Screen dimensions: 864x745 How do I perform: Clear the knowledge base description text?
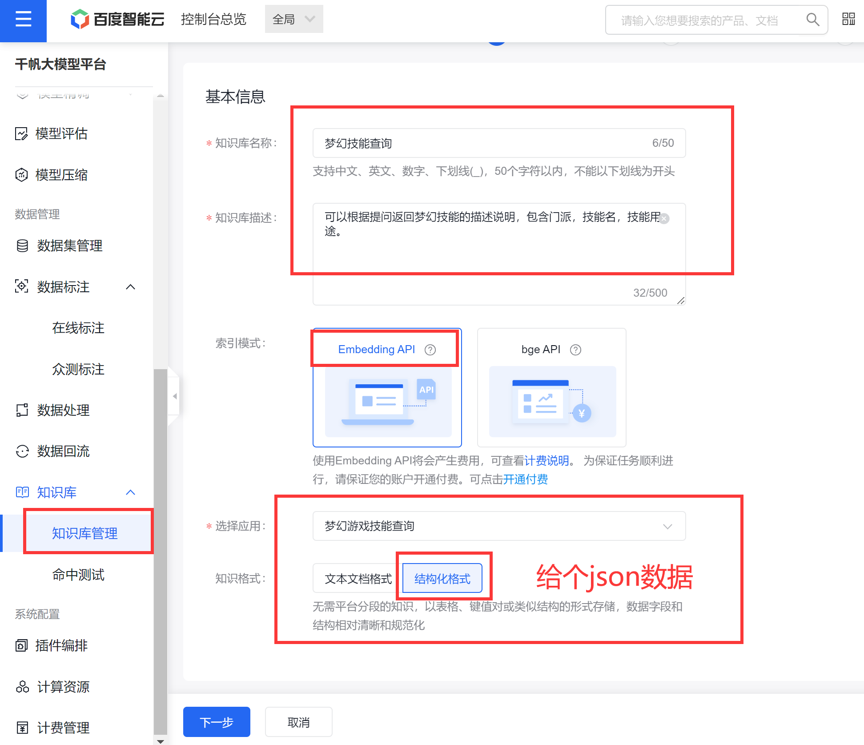(x=664, y=218)
